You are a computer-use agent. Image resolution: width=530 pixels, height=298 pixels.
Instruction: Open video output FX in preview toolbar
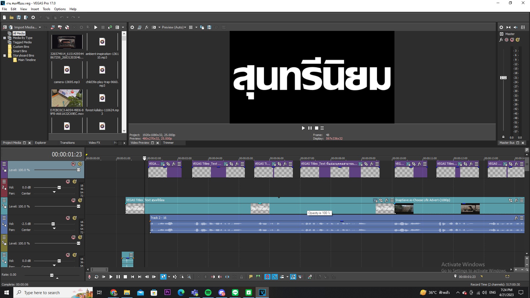point(147,27)
